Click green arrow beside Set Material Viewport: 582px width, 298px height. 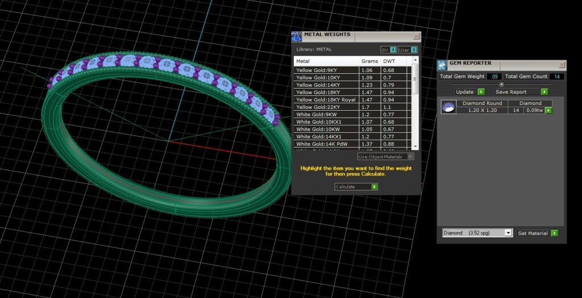pos(555,233)
